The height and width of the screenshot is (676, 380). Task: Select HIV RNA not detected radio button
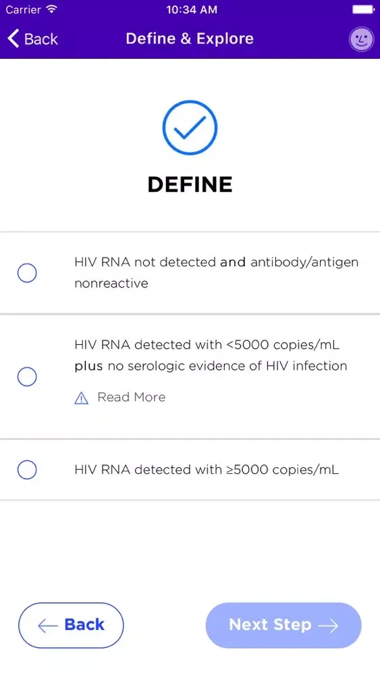tap(27, 273)
